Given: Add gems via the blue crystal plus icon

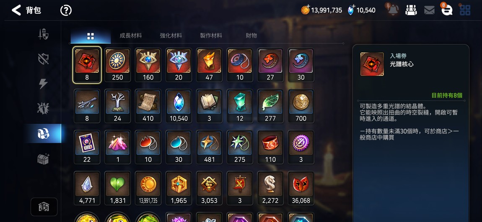Looking at the screenshot, I should pyautogui.click(x=351, y=10).
